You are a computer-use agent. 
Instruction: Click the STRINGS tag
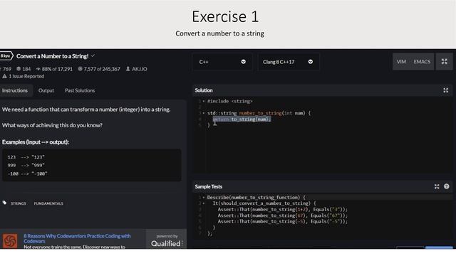19,203
